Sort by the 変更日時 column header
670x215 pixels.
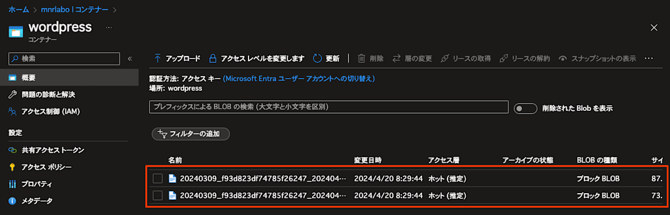368,160
